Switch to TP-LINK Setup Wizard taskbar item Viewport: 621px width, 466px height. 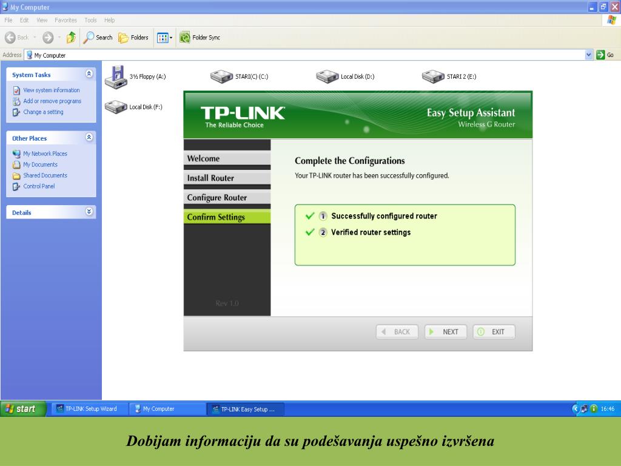point(89,409)
